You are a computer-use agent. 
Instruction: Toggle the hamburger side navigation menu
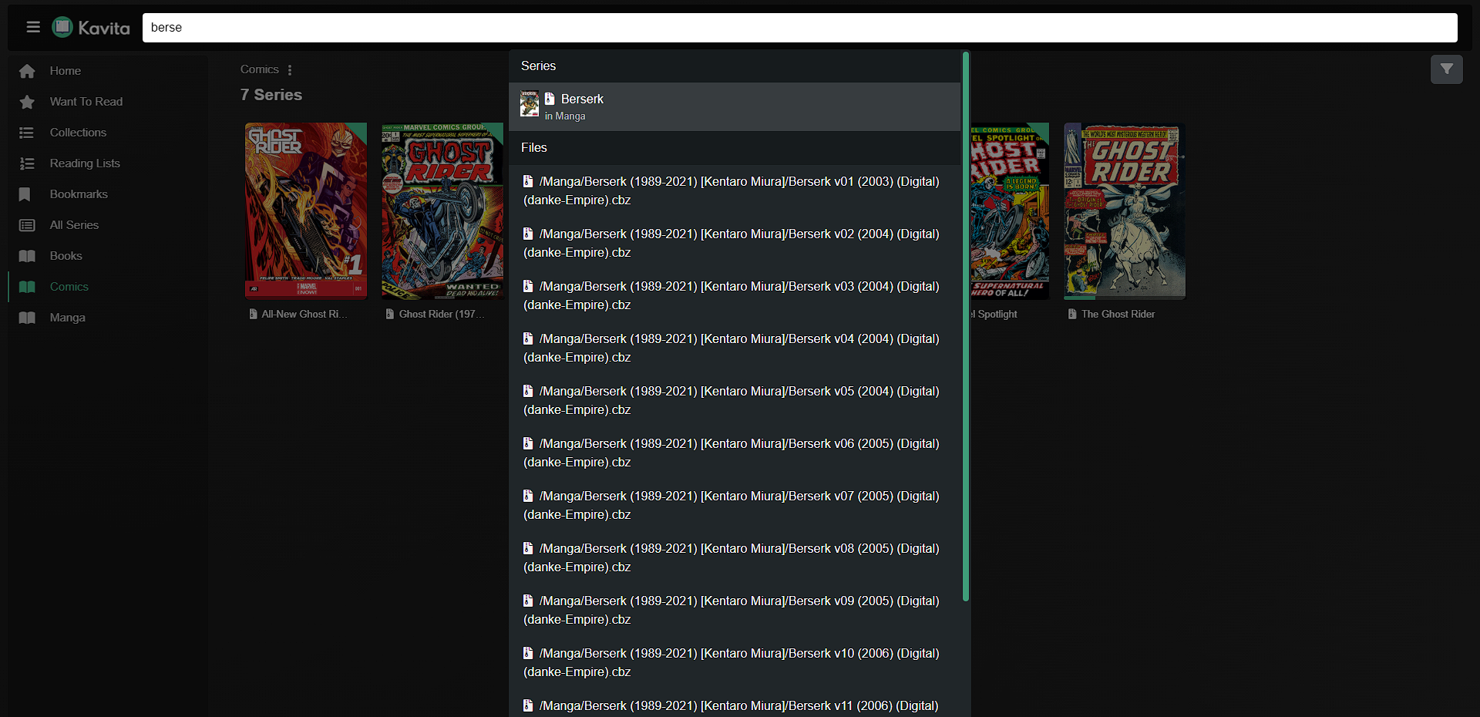click(x=33, y=28)
